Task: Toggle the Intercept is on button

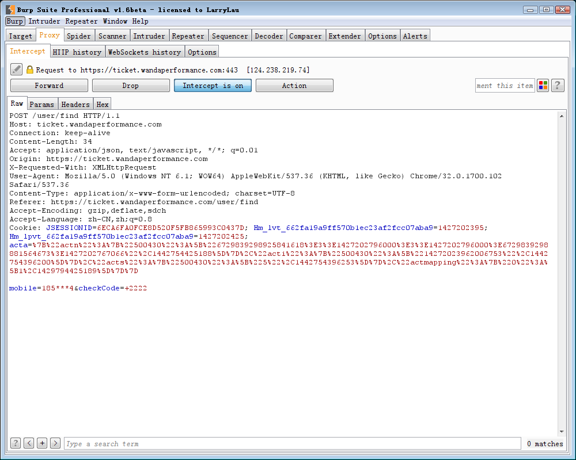Action: pyautogui.click(x=213, y=86)
